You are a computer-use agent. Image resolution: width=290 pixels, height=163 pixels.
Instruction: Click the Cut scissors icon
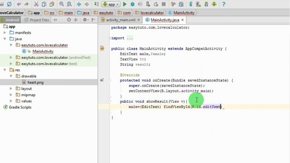coord(36,4)
